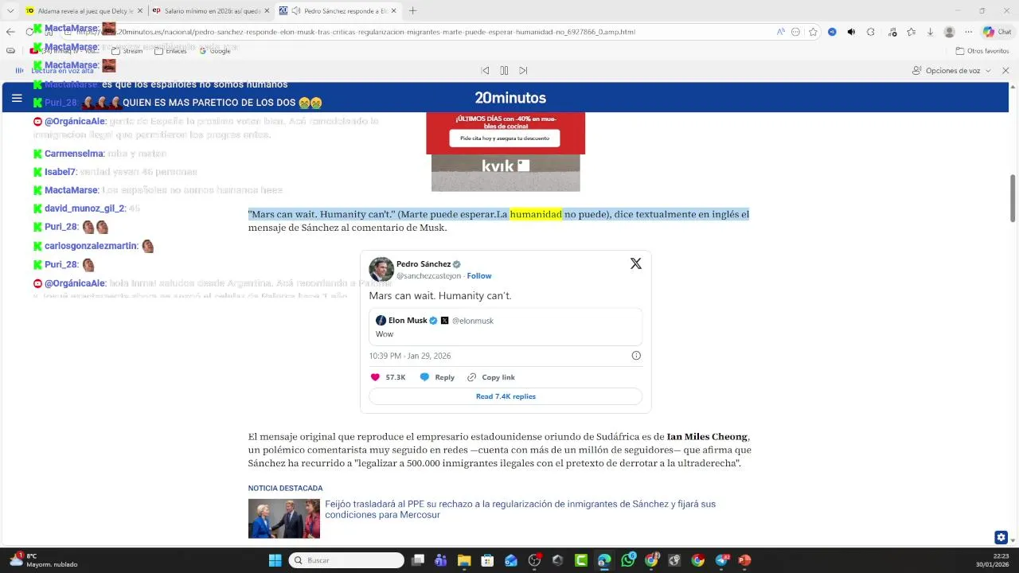Click chat user david_munoz_gil_2's name
Viewport: 1019px width, 573px height.
[84, 209]
